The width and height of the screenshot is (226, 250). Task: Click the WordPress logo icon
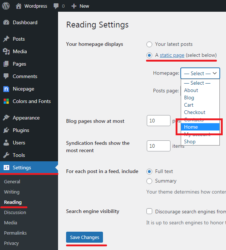(6, 6)
